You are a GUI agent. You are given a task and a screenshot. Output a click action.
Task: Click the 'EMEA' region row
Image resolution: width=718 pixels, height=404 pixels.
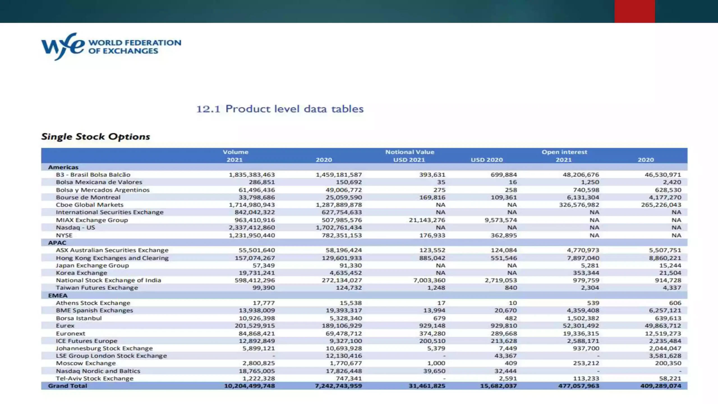pos(364,295)
